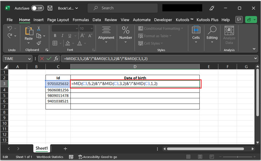The width and height of the screenshot is (261, 161).
Task: Click the Search box
Action: [x=123, y=8]
